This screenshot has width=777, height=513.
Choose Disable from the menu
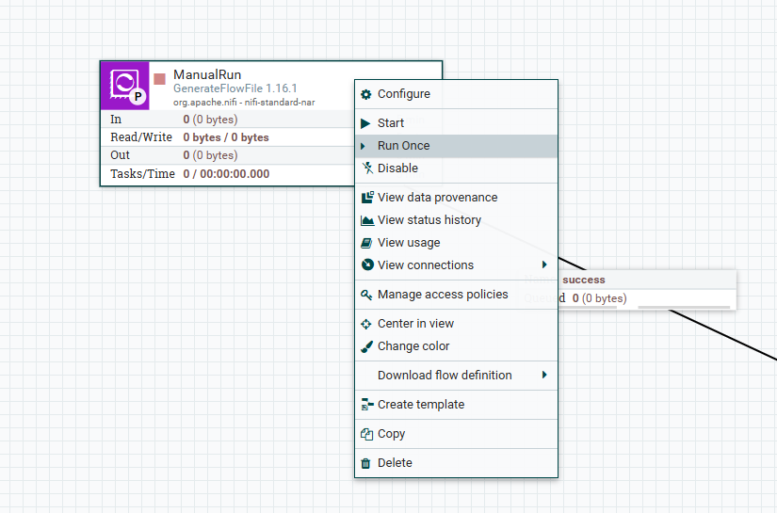point(457,168)
